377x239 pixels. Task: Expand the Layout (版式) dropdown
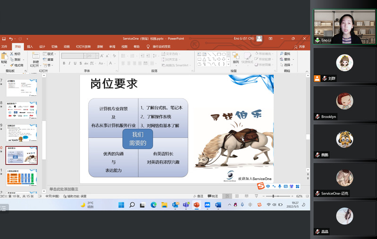pos(50,54)
